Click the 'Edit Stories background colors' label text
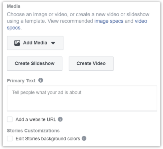Viewport: 163px width, 149px height. coord(48,139)
